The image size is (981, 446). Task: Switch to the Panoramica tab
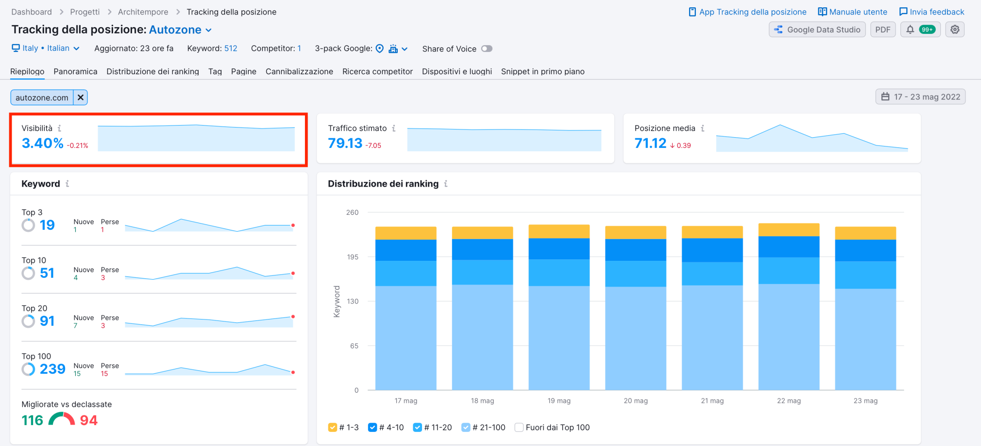click(x=75, y=71)
